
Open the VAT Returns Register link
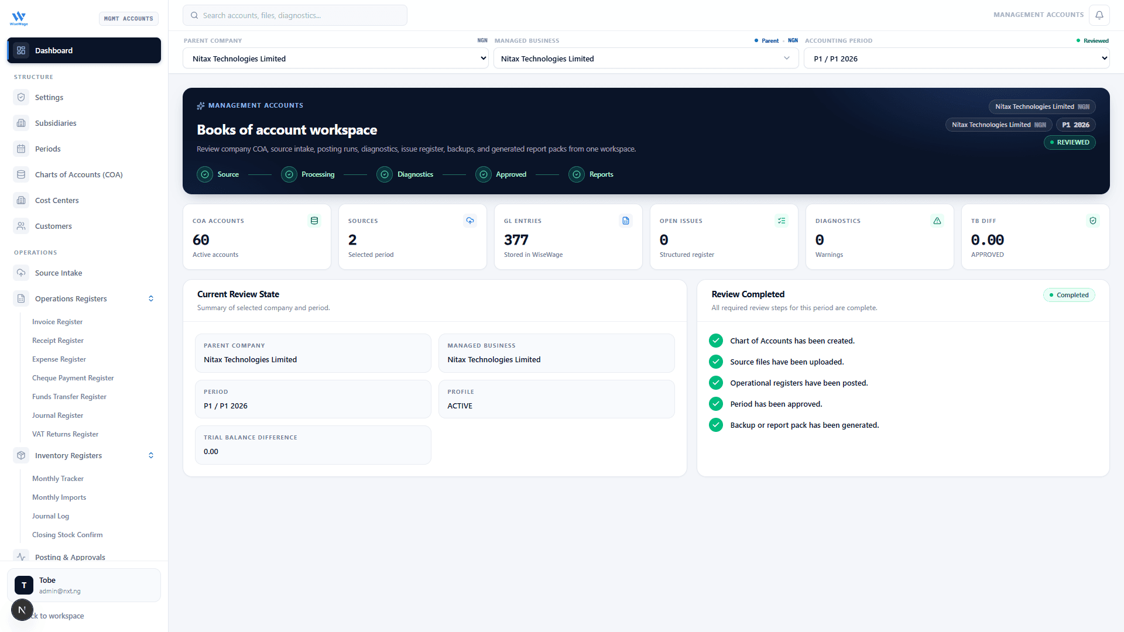tap(65, 434)
